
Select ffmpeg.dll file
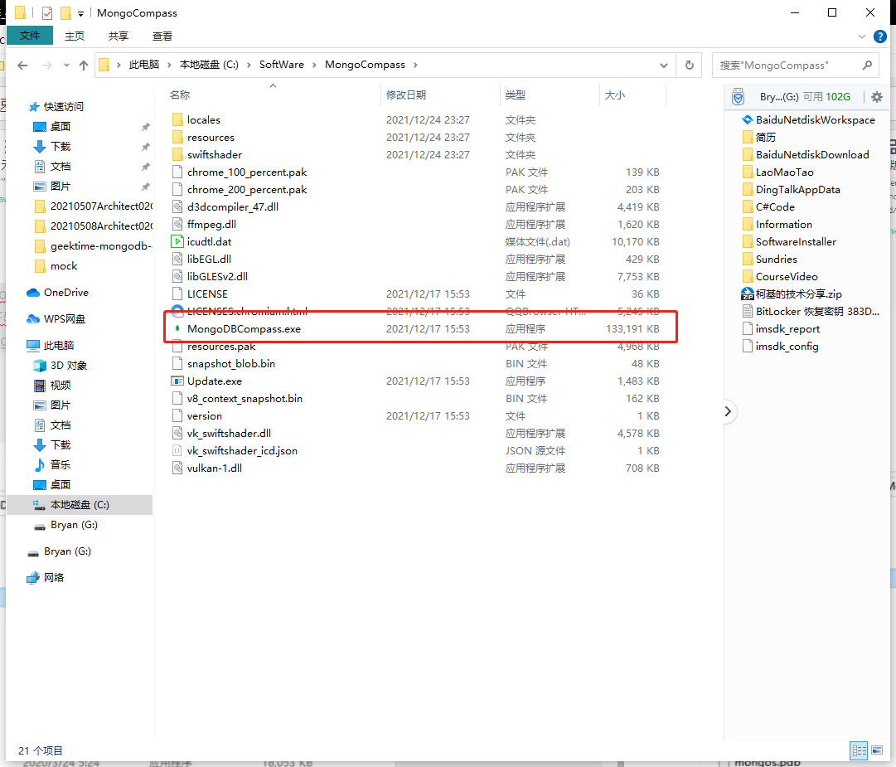tap(211, 224)
